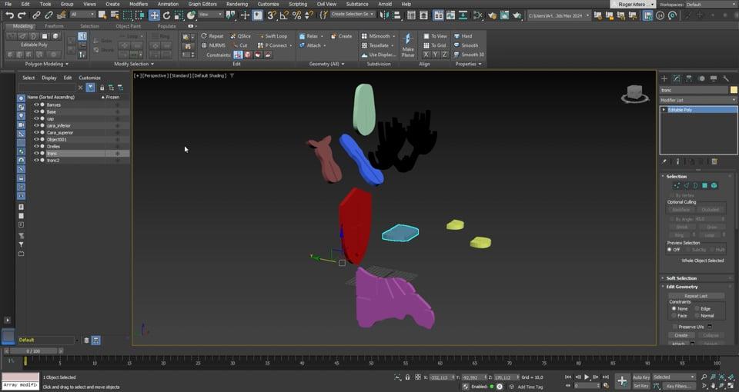Expand the Polygon Modeling panel arrow
This screenshot has height=392, width=739.
pos(67,64)
